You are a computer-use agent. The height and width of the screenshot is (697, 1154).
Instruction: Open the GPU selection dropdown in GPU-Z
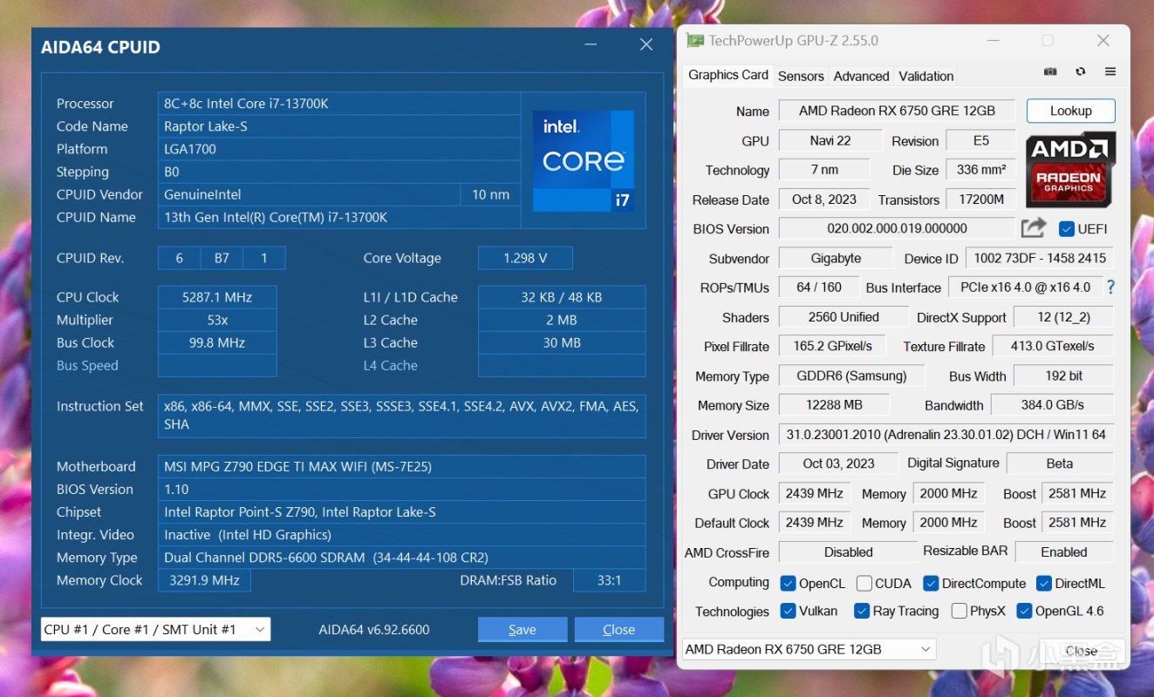click(x=809, y=649)
